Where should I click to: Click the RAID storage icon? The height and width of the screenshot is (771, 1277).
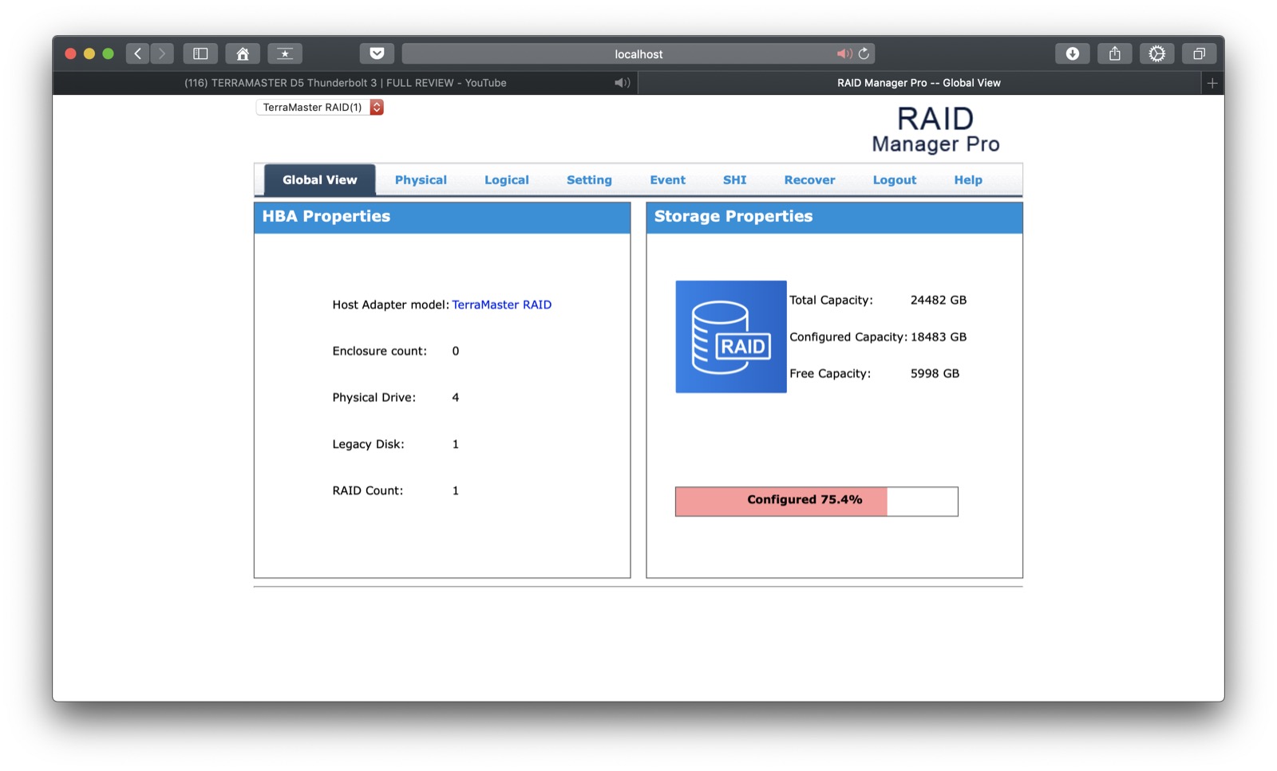click(x=731, y=336)
